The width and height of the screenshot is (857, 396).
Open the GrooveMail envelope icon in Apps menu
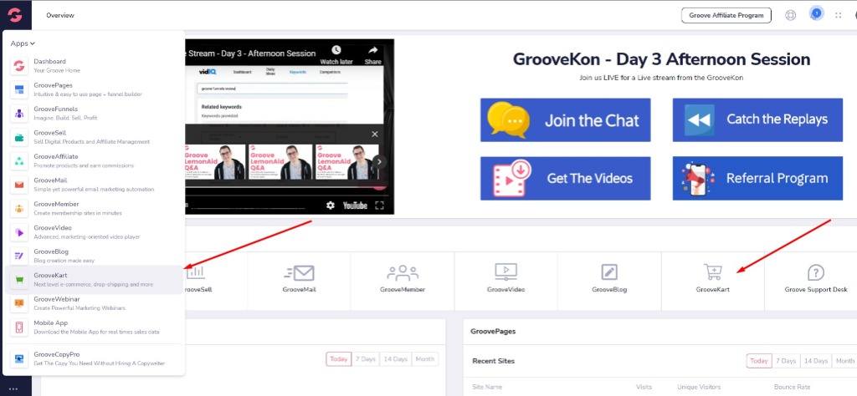19,185
